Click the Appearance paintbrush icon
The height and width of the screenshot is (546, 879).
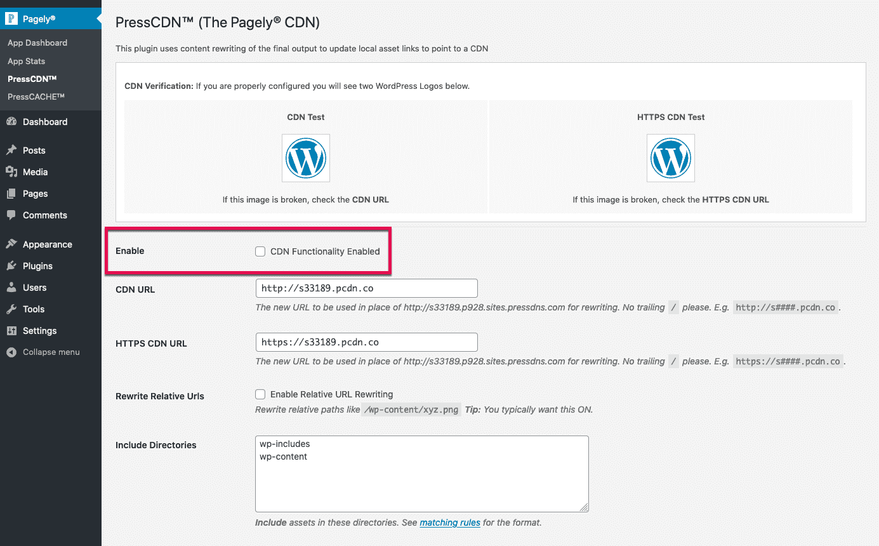(11, 244)
